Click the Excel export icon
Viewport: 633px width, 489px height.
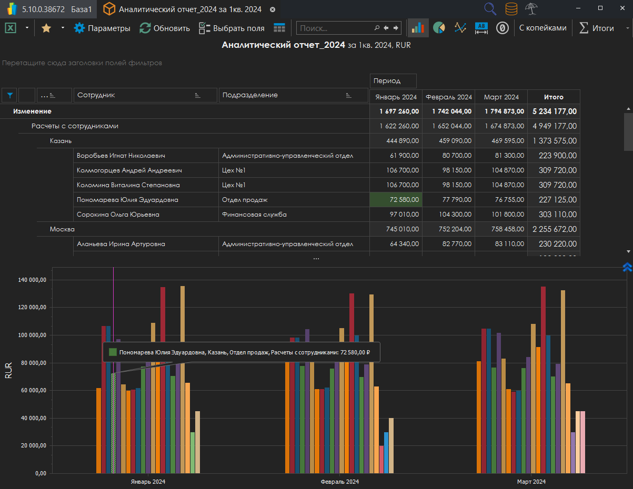(11, 28)
